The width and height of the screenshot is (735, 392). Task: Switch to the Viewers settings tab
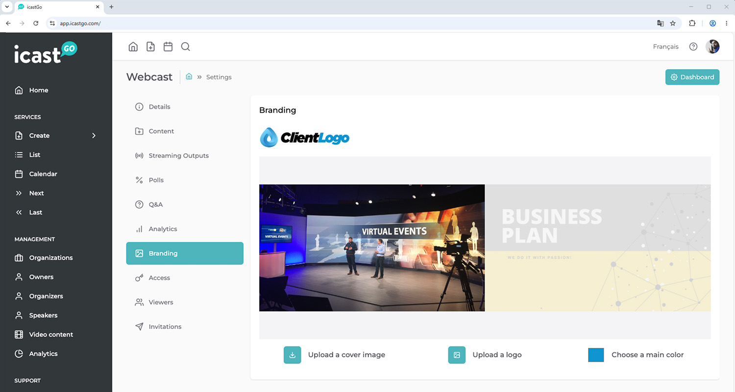(x=185, y=302)
